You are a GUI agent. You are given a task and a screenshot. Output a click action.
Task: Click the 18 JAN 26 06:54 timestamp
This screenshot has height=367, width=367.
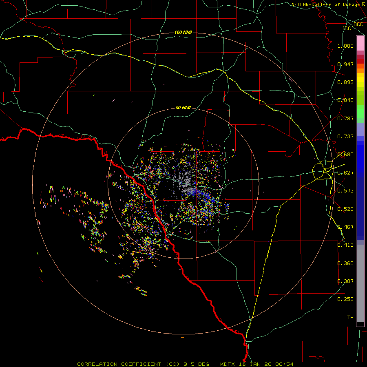click(266, 364)
